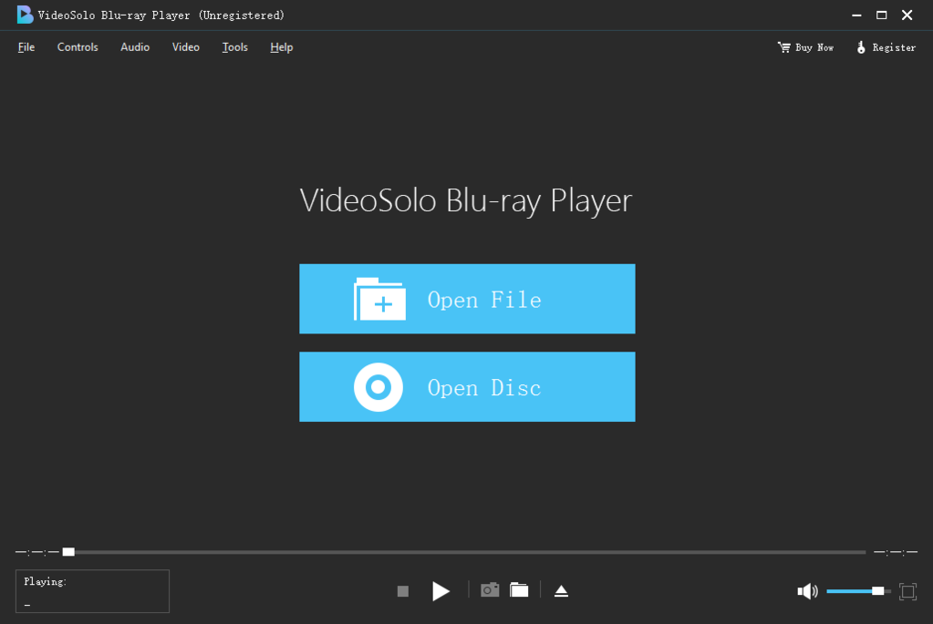Screen dimensions: 933x624
Task: Click the VideoSolo Blu-ray Player heading
Action: click(x=466, y=200)
